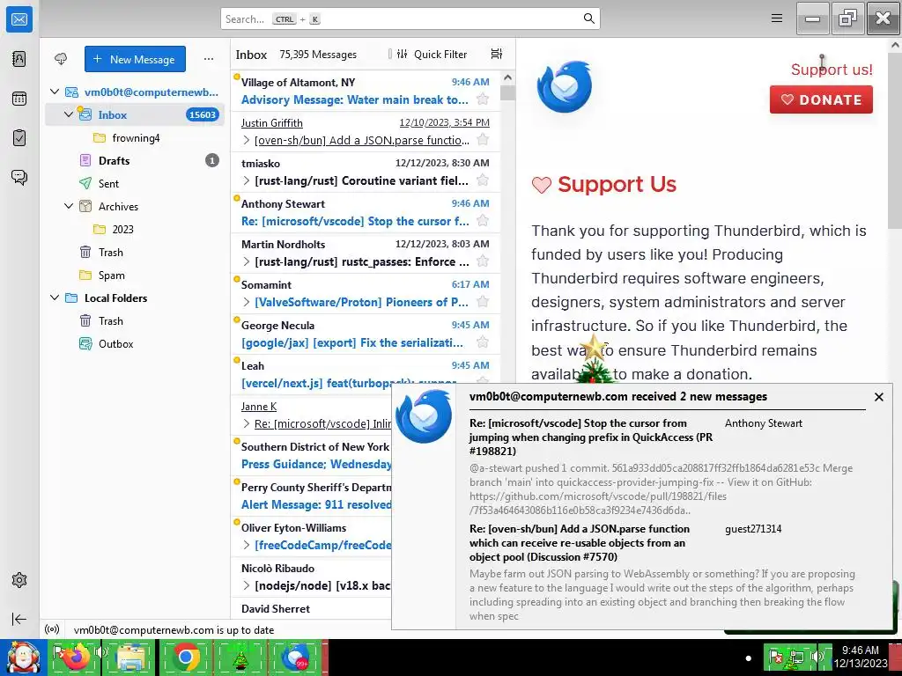Open the David Sherret message
Viewport: 902px width, 676px height.
coord(311,609)
